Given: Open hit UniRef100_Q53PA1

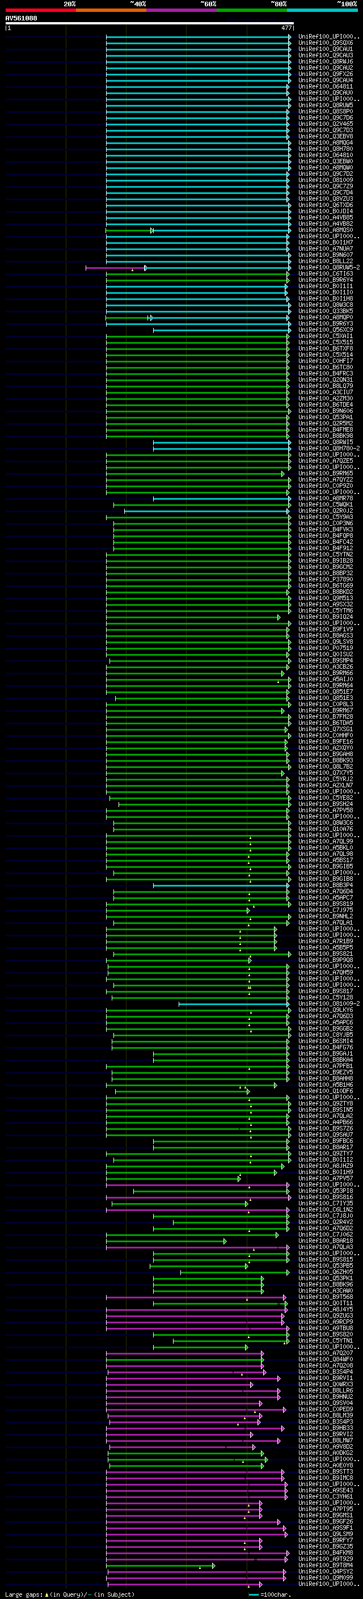Looking at the screenshot, I should (326, 417).
